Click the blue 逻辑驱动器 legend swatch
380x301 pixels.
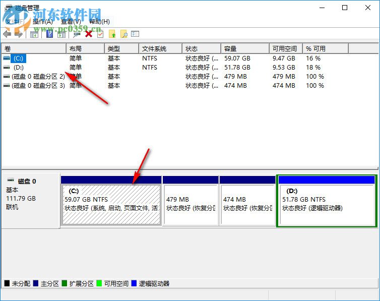click(x=134, y=283)
